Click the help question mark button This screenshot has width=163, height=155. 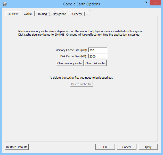click(x=146, y=3)
